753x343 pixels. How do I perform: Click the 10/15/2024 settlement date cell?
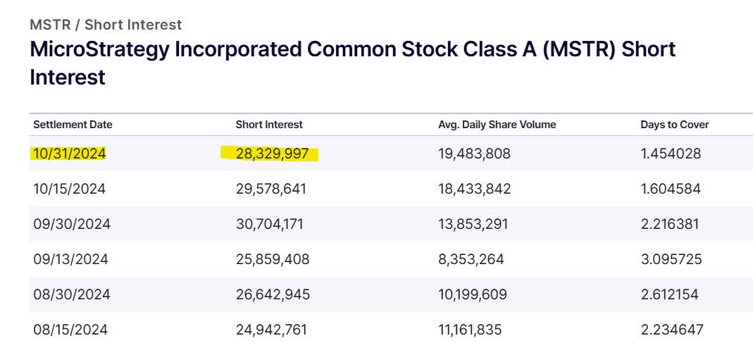69,189
